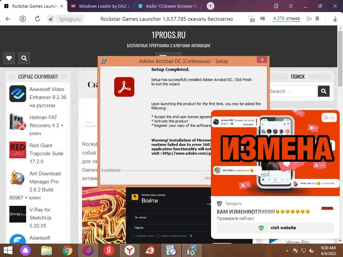Click the site Search text field
The width and height of the screenshot is (343, 257).
point(293,91)
